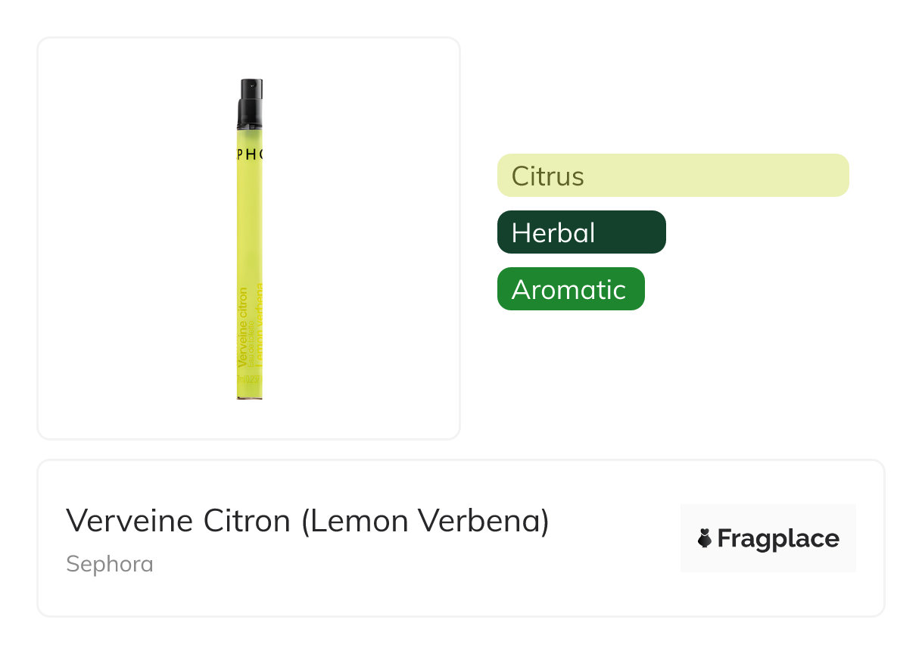The height and width of the screenshot is (654, 922).
Task: Click the word 'Aromatic' text
Action: tap(568, 290)
